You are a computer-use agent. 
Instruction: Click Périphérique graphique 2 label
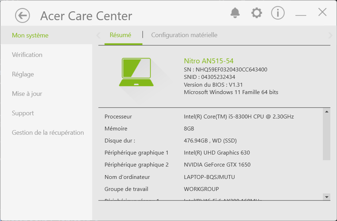137,165
